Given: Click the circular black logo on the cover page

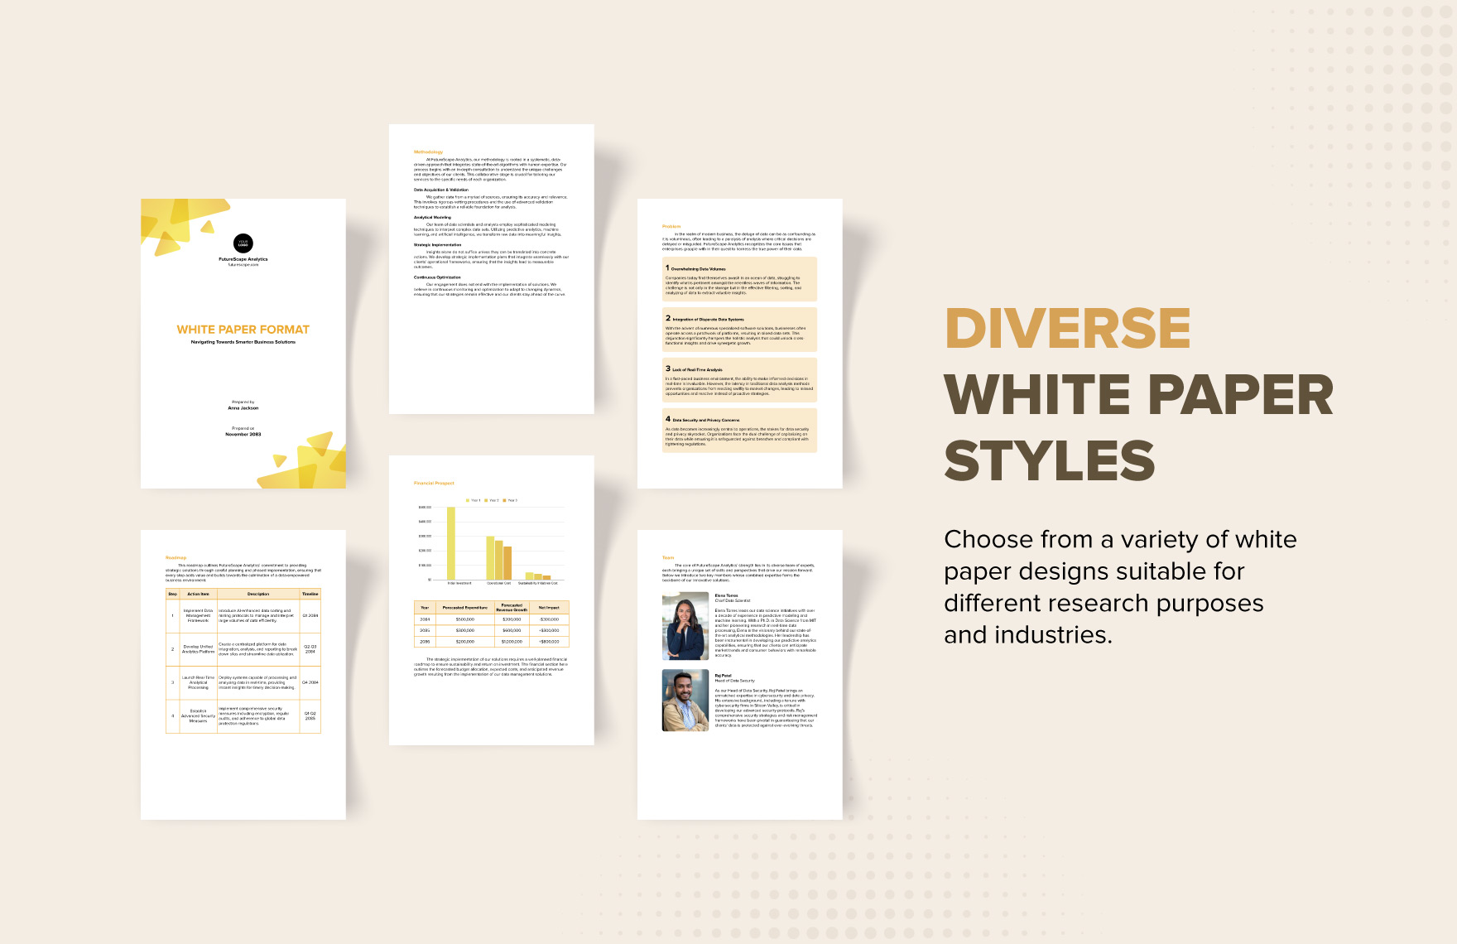Looking at the screenshot, I should [243, 243].
